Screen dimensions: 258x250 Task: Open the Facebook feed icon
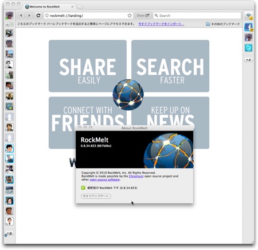coord(249,27)
